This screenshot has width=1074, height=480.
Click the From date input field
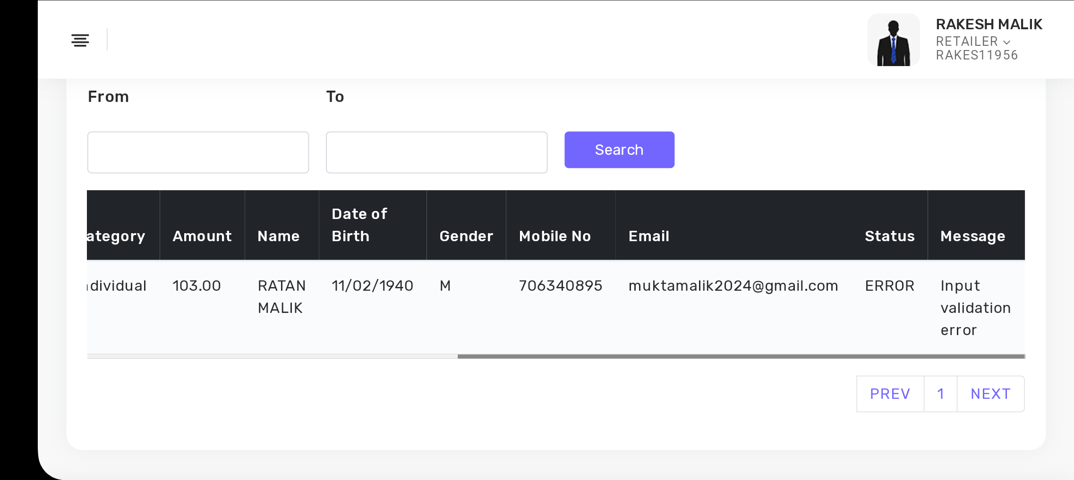coord(198,152)
